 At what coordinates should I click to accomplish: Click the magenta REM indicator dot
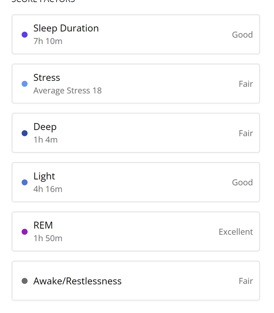point(25,232)
